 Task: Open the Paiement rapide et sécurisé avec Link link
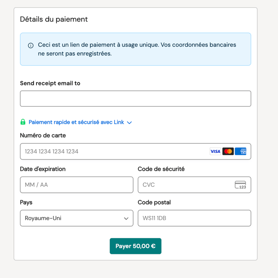(x=76, y=122)
